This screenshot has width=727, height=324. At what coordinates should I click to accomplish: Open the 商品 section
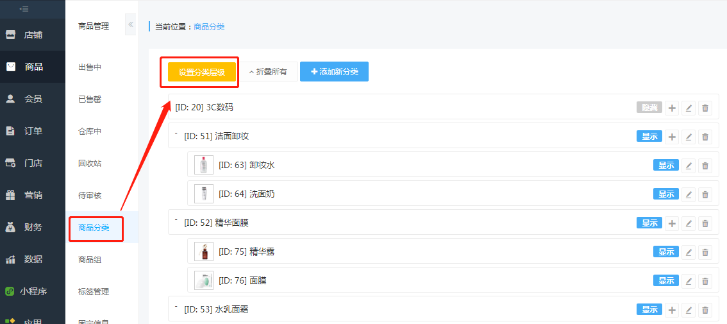point(33,67)
